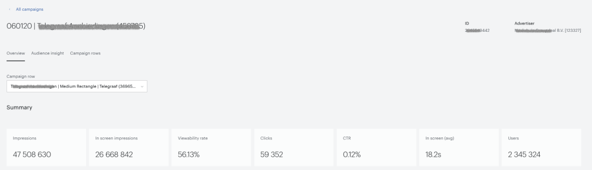This screenshot has height=170, width=592.
Task: Click the Summary section heading
Action: pos(19,108)
